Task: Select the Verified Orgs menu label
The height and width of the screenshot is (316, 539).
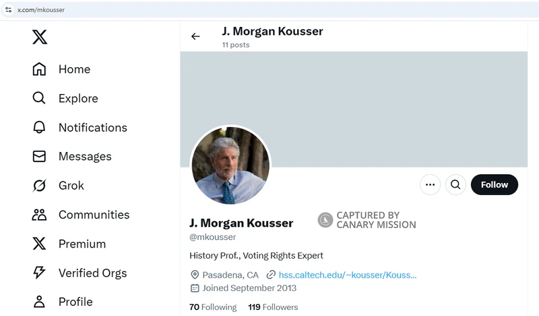Action: (92, 273)
